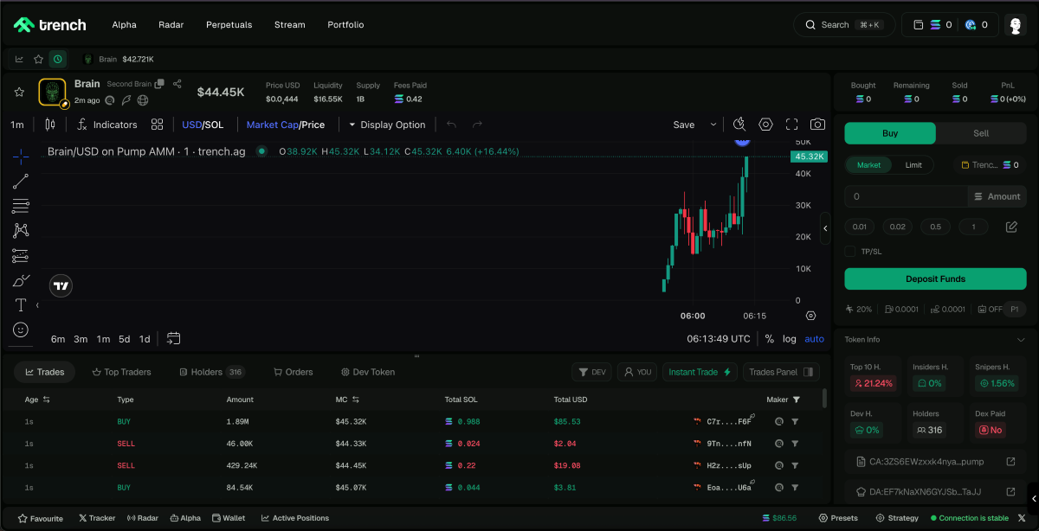Open go-to-date calendar icon
Image resolution: width=1039 pixels, height=531 pixels.
pyautogui.click(x=173, y=338)
